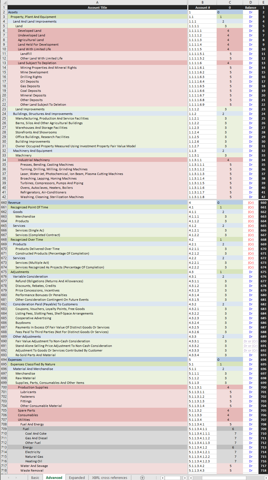Click the Select All corner triangle
268x480 pixels.
click(x=4, y=2)
